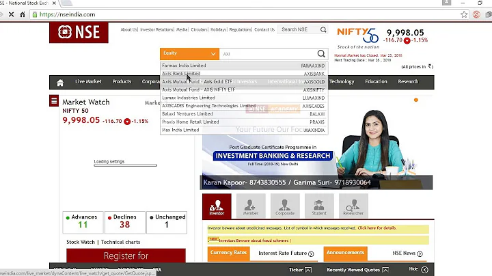
Task: Focus the equity quote search field
Action: pyautogui.click(x=269, y=54)
